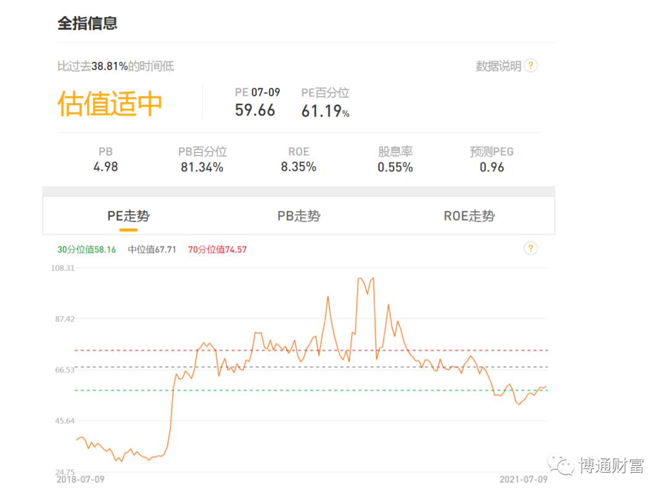This screenshot has width=666, height=495.
Task: Click the PE百分位 value 61.19%
Action: [x=326, y=111]
